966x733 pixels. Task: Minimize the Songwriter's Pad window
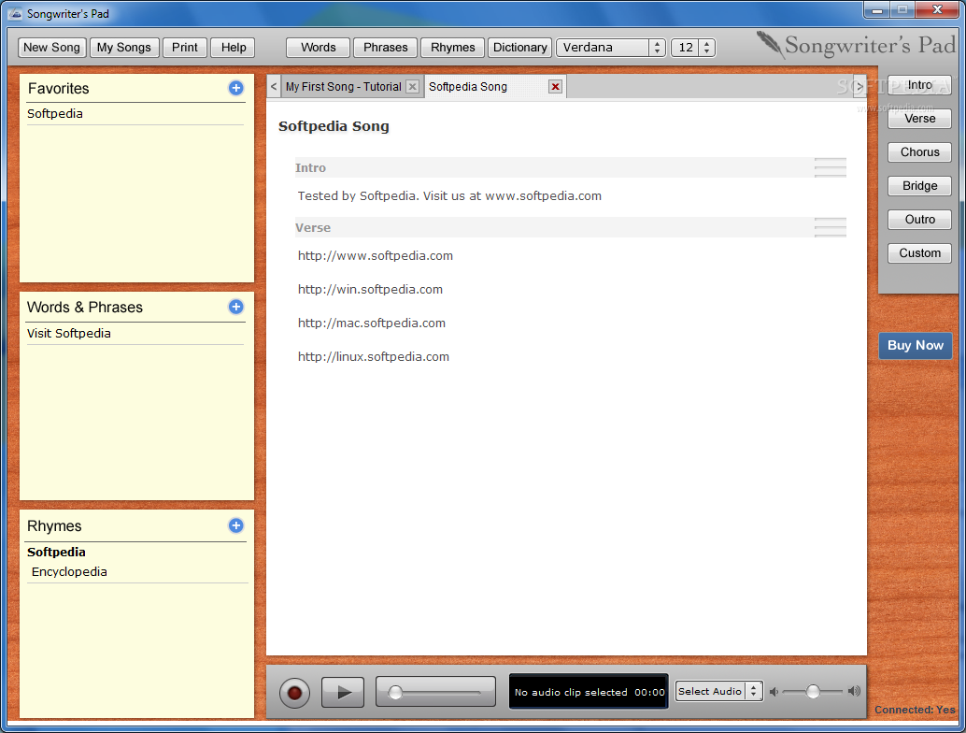tap(877, 10)
